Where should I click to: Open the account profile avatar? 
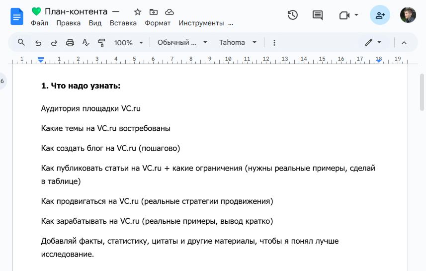(x=408, y=15)
